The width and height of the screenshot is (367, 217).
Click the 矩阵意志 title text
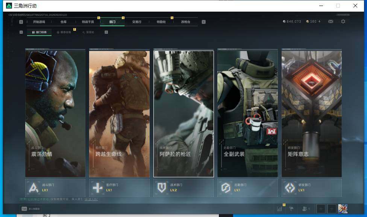[298, 154]
